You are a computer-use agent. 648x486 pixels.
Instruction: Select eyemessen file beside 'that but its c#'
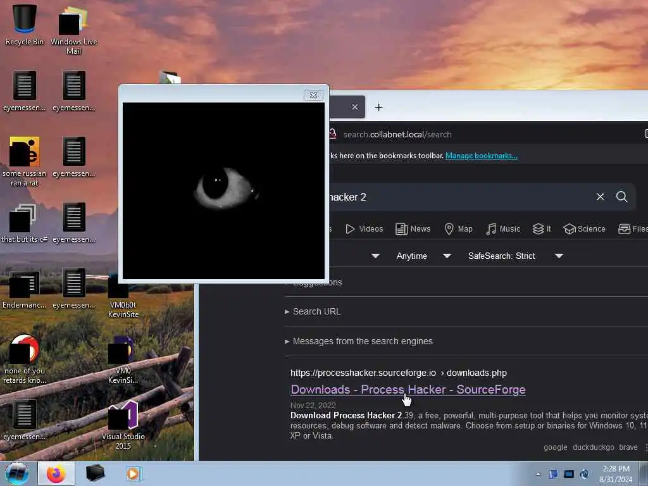pyautogui.click(x=74, y=223)
